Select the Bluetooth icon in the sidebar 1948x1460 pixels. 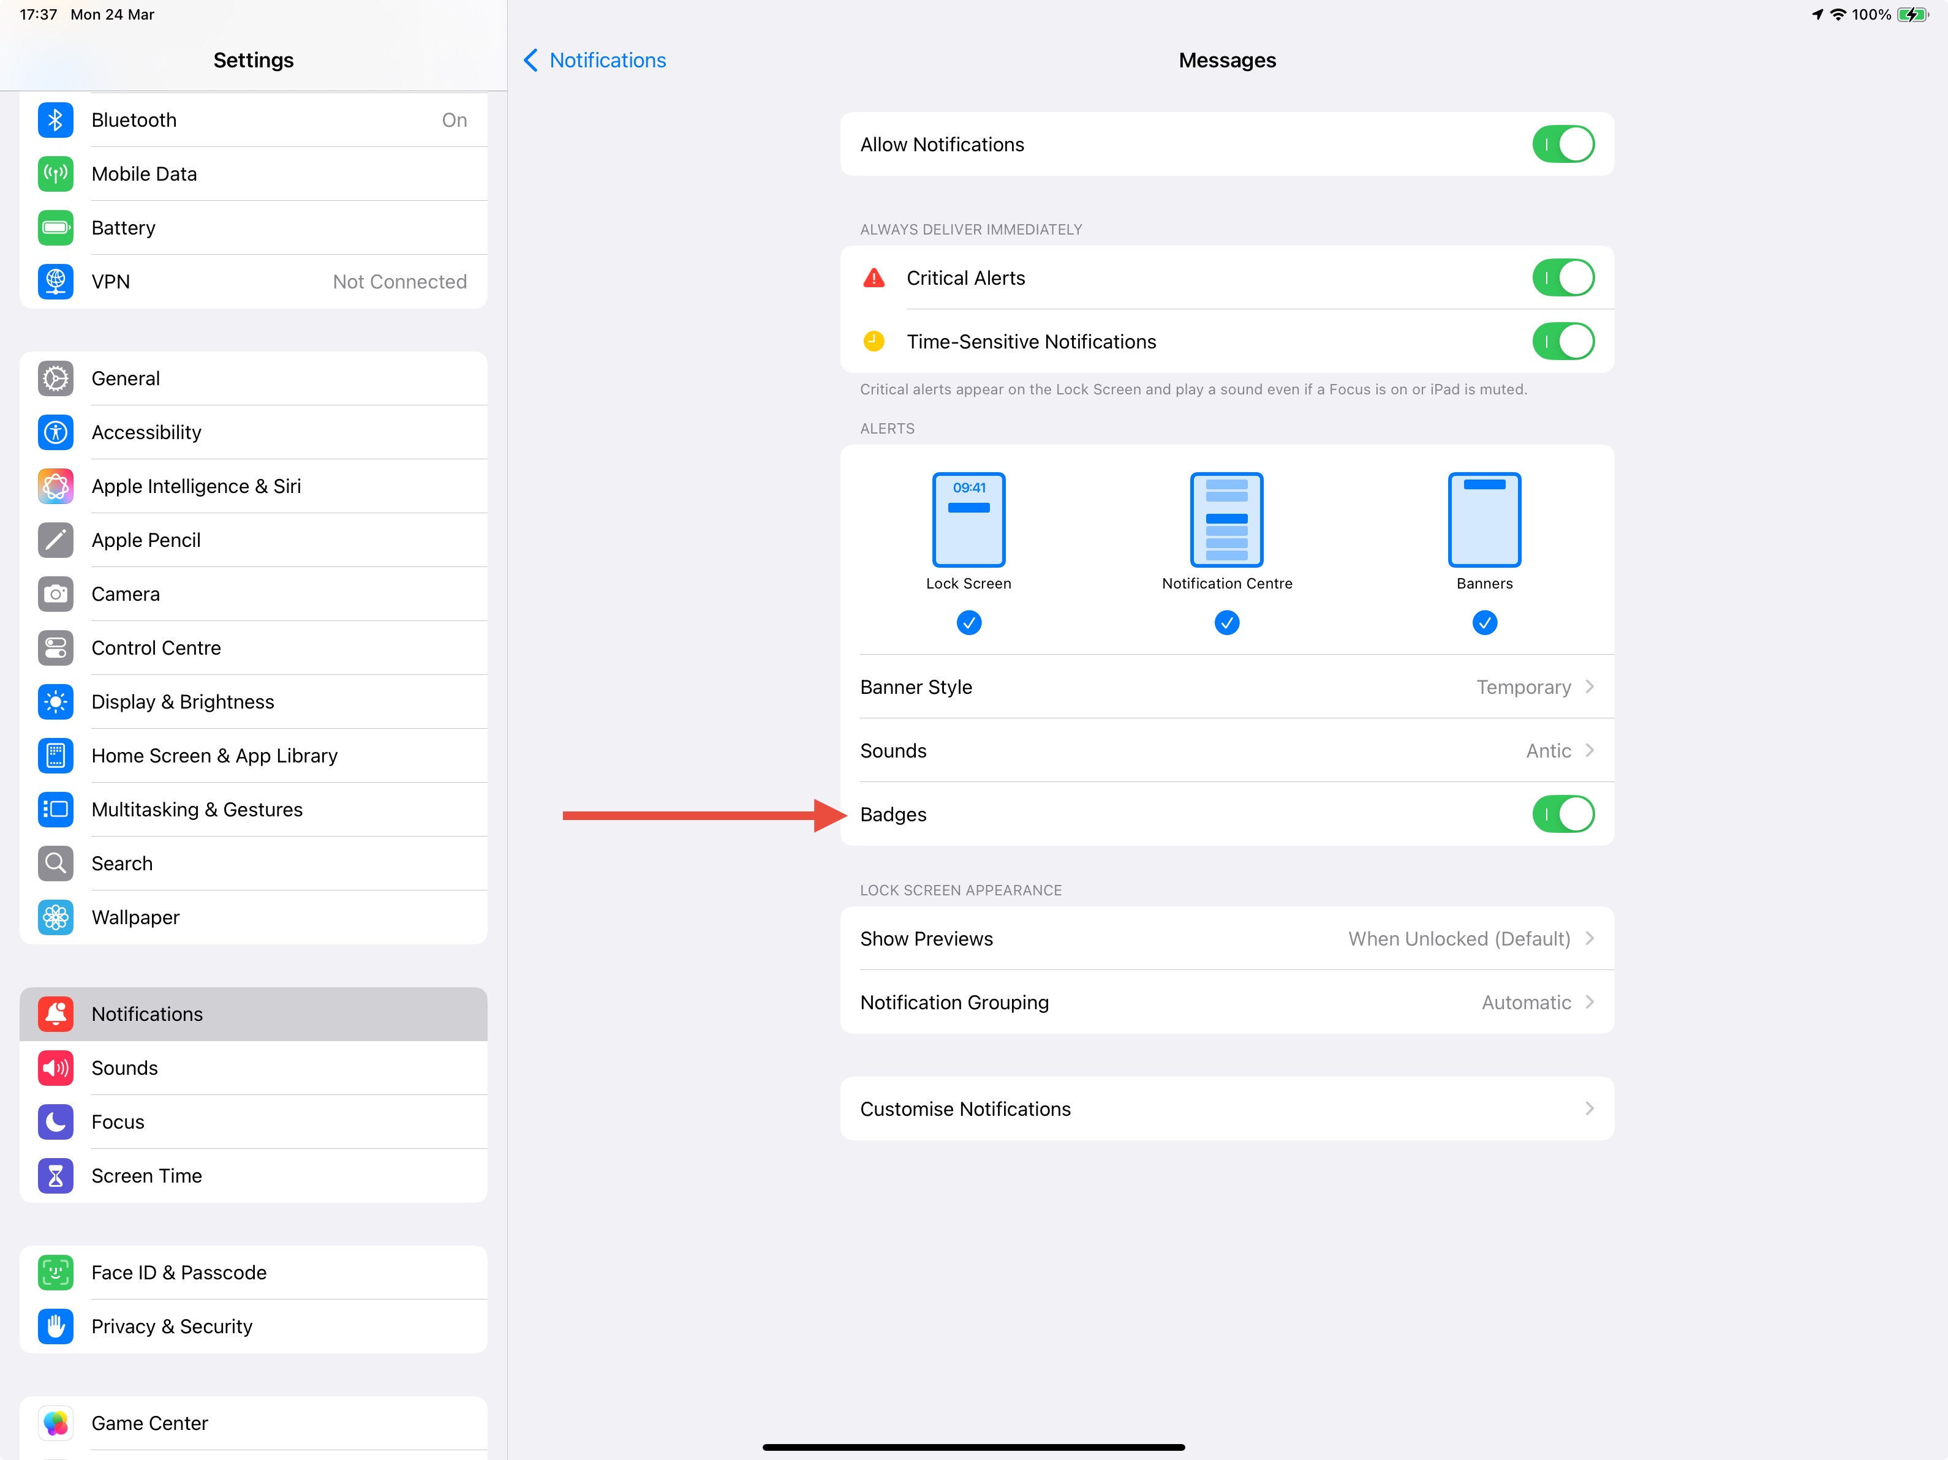pos(56,120)
